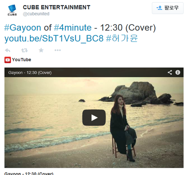Follow CUBE ENTERTAINMENT with the 팔로우 button
189x175 pixels.
coord(168,8)
